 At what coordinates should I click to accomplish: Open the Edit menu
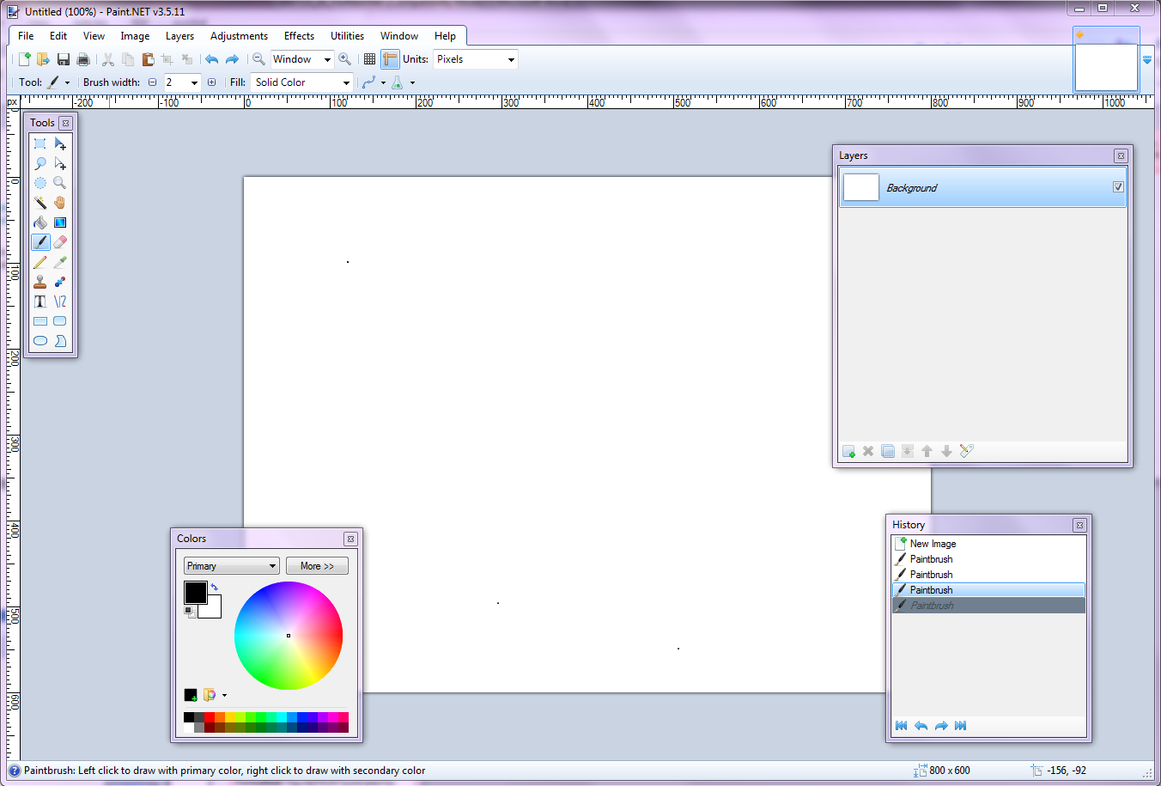coord(58,36)
